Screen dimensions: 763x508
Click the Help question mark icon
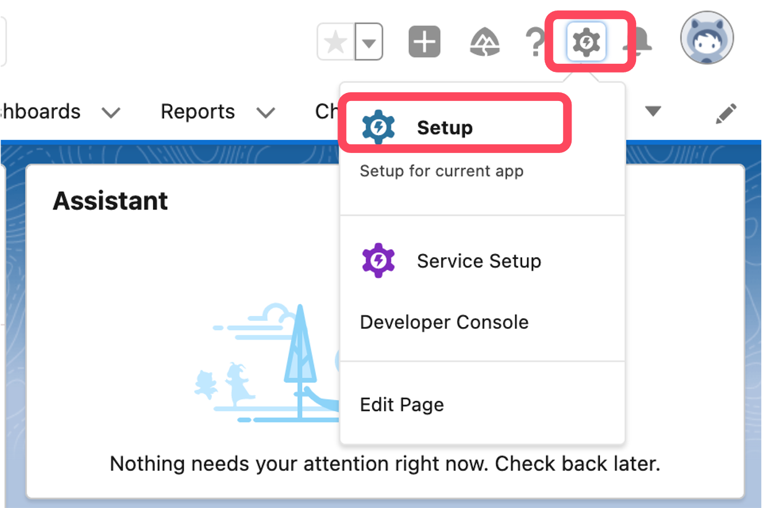tap(534, 43)
